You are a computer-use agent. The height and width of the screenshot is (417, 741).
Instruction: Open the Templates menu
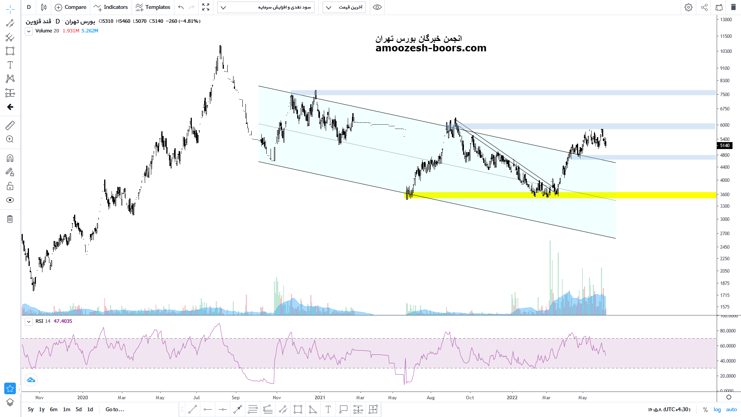point(153,7)
